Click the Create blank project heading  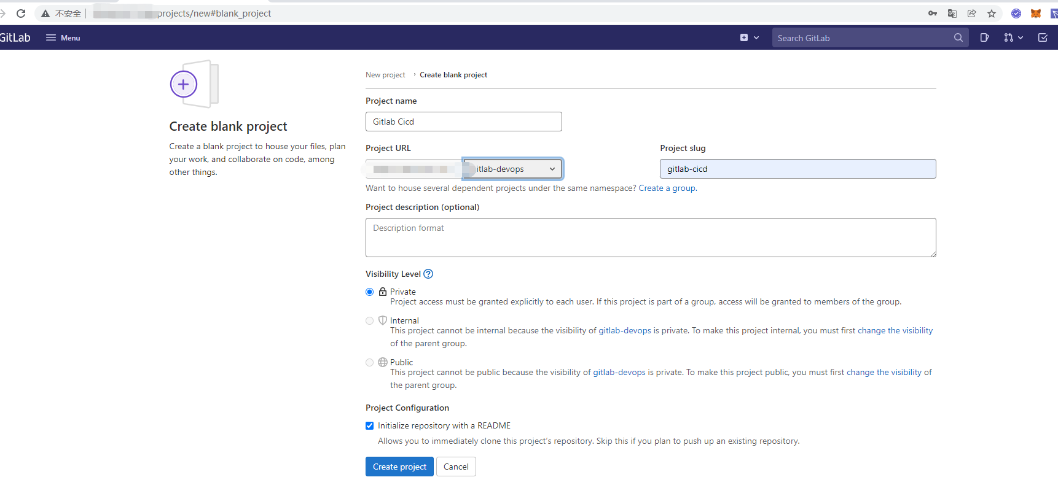coord(228,126)
